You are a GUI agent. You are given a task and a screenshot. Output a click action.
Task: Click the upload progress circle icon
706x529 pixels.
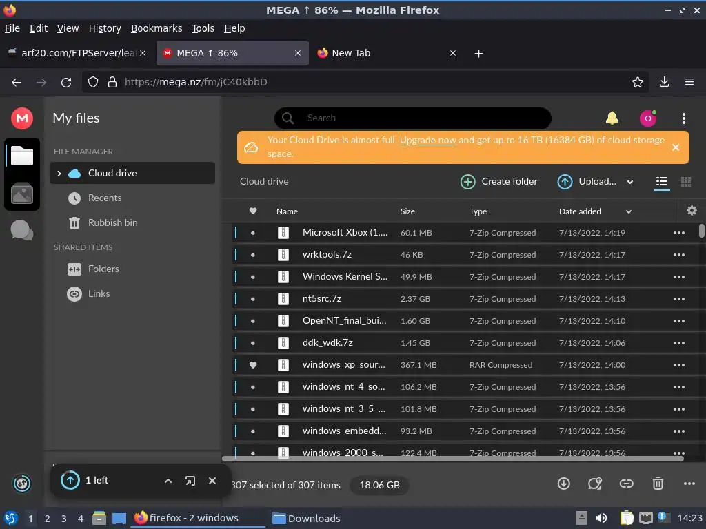(70, 480)
